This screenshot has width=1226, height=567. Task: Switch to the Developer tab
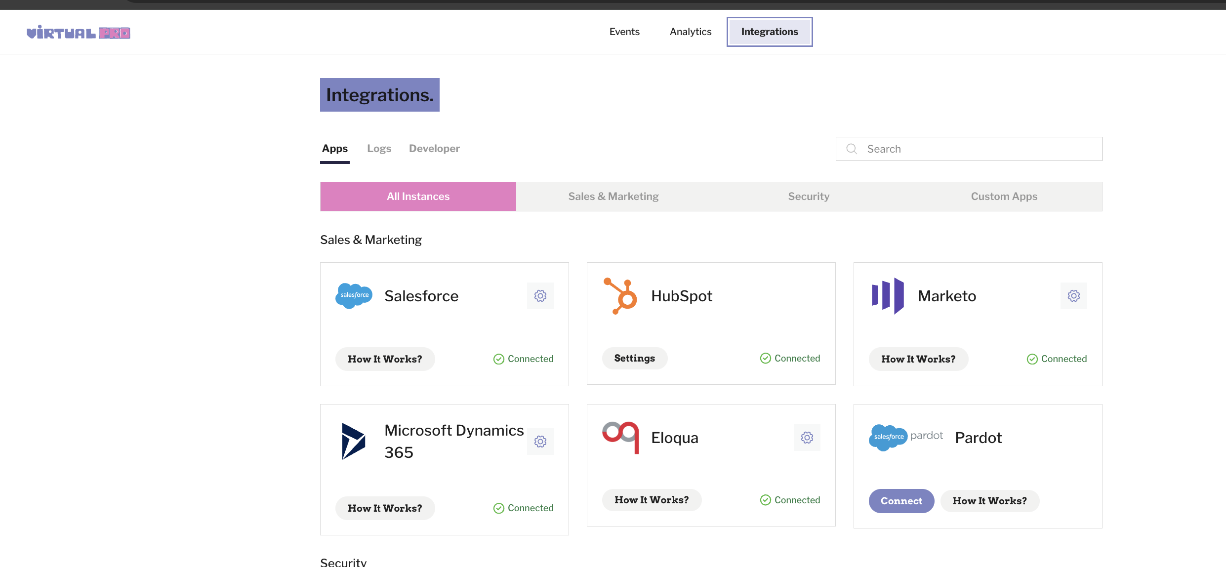point(434,149)
